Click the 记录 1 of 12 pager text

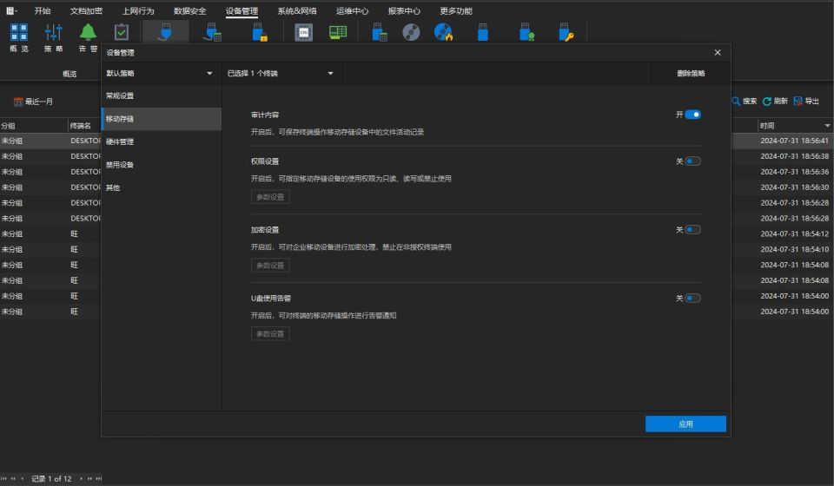(x=51, y=478)
